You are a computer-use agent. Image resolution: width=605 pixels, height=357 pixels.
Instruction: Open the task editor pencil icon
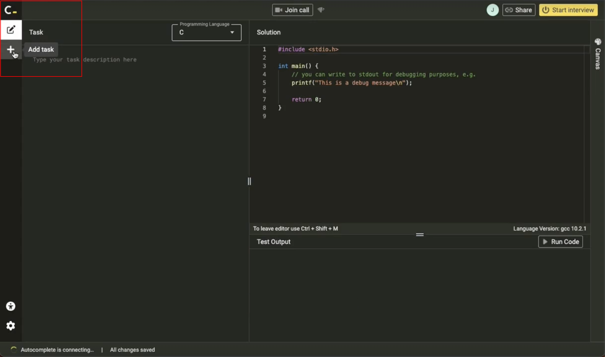(11, 30)
